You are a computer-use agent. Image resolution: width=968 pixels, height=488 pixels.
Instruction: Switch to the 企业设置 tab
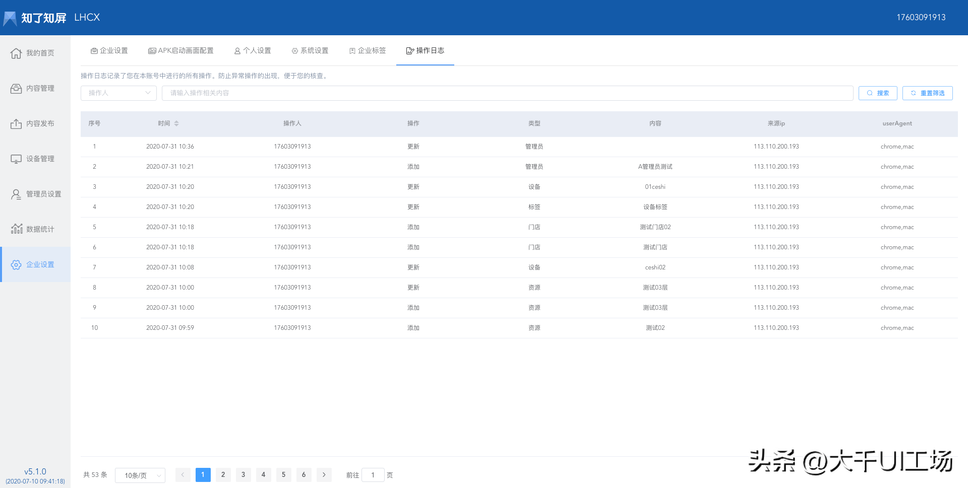(109, 50)
